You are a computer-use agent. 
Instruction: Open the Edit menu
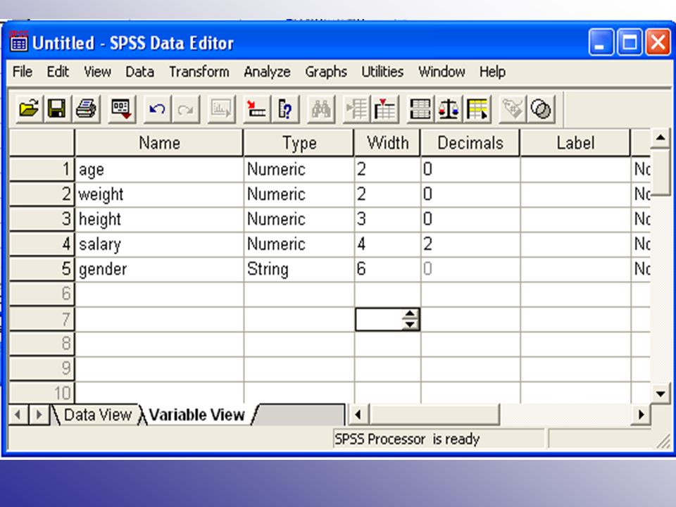[x=58, y=72]
